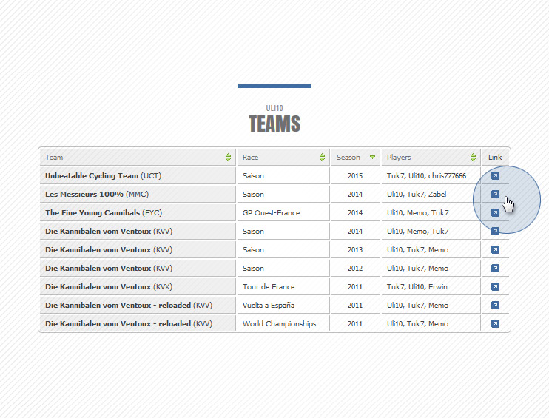This screenshot has height=418, width=549.
Task: Open link icon for Kannibalen Saison 2013 row
Action: coord(495,250)
